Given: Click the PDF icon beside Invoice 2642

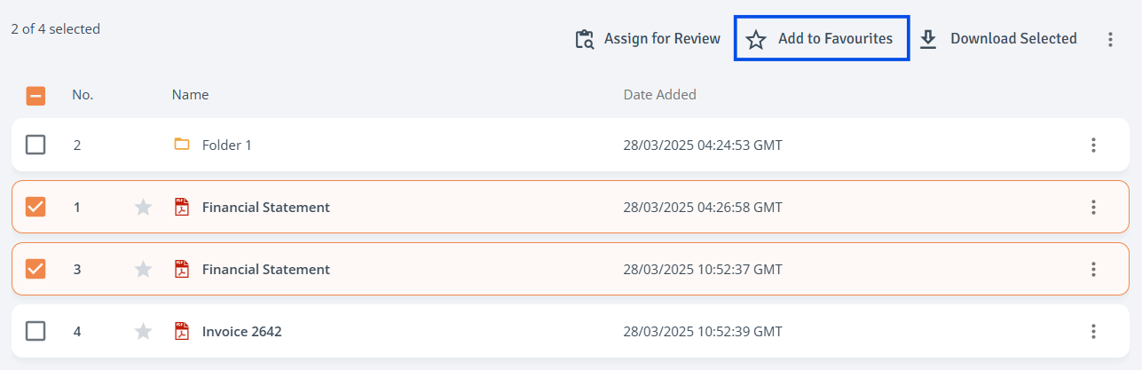Looking at the screenshot, I should point(182,331).
